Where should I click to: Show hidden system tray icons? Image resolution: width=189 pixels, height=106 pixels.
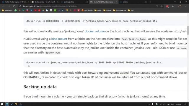149,104
